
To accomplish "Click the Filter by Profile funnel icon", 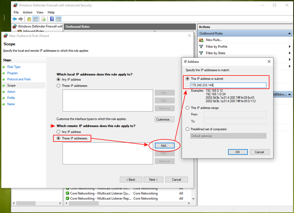I will (201, 46).
